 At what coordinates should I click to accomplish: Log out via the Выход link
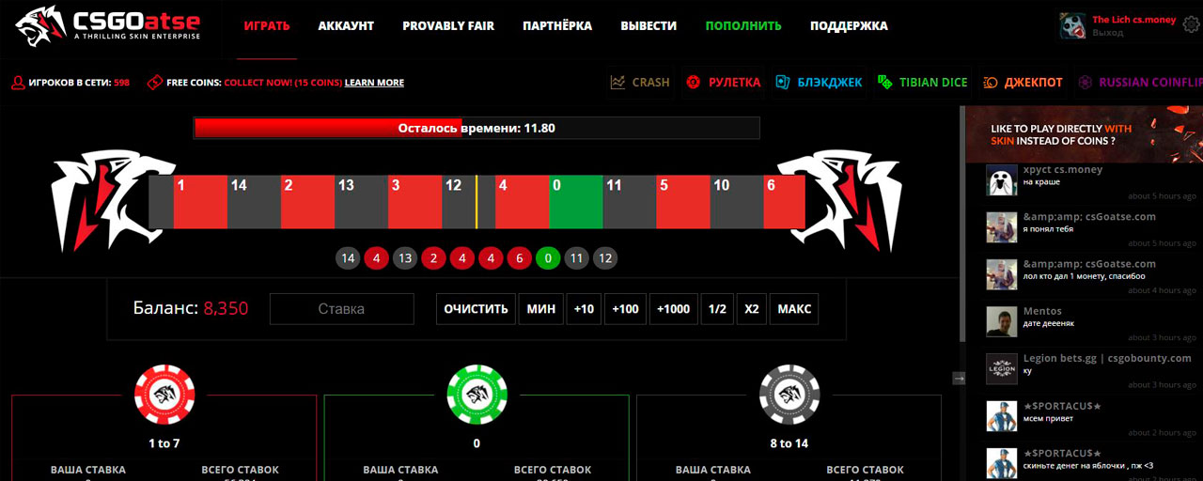(1108, 33)
